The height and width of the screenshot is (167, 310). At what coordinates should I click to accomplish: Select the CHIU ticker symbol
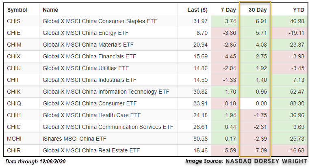(x=14, y=68)
